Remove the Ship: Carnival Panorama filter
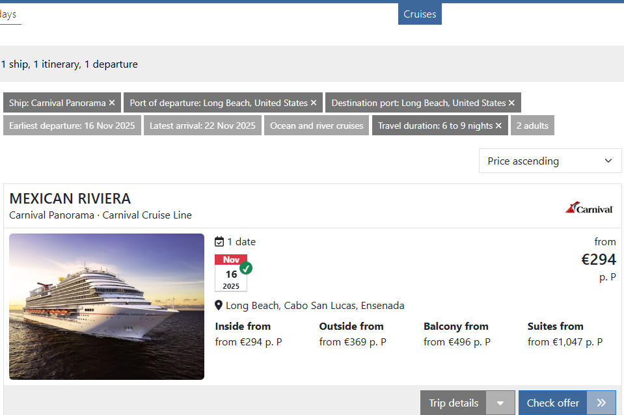This screenshot has height=415, width=624. (x=112, y=103)
